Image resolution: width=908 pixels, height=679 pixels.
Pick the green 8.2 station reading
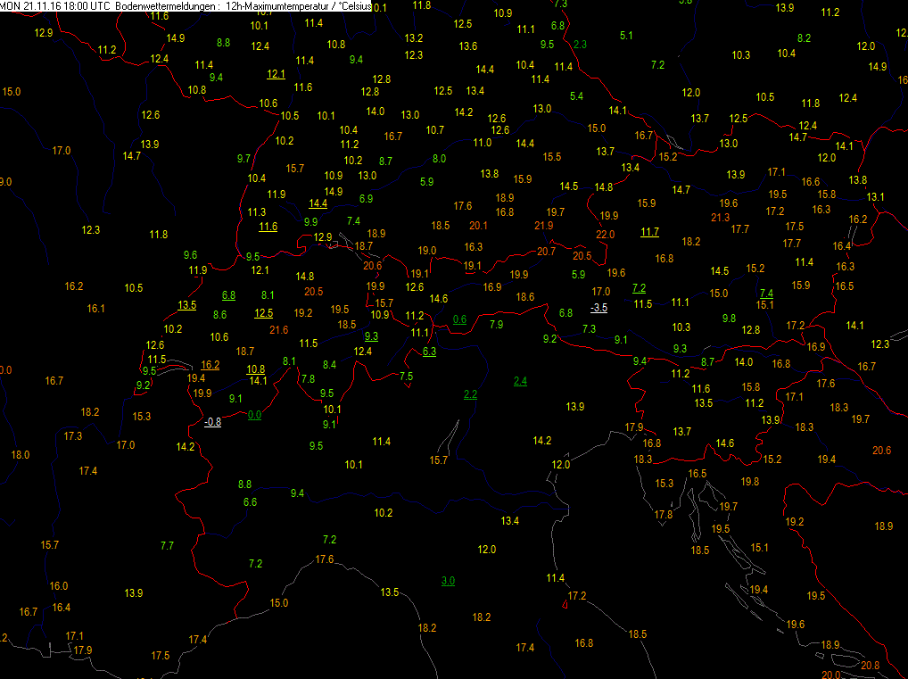804,38
